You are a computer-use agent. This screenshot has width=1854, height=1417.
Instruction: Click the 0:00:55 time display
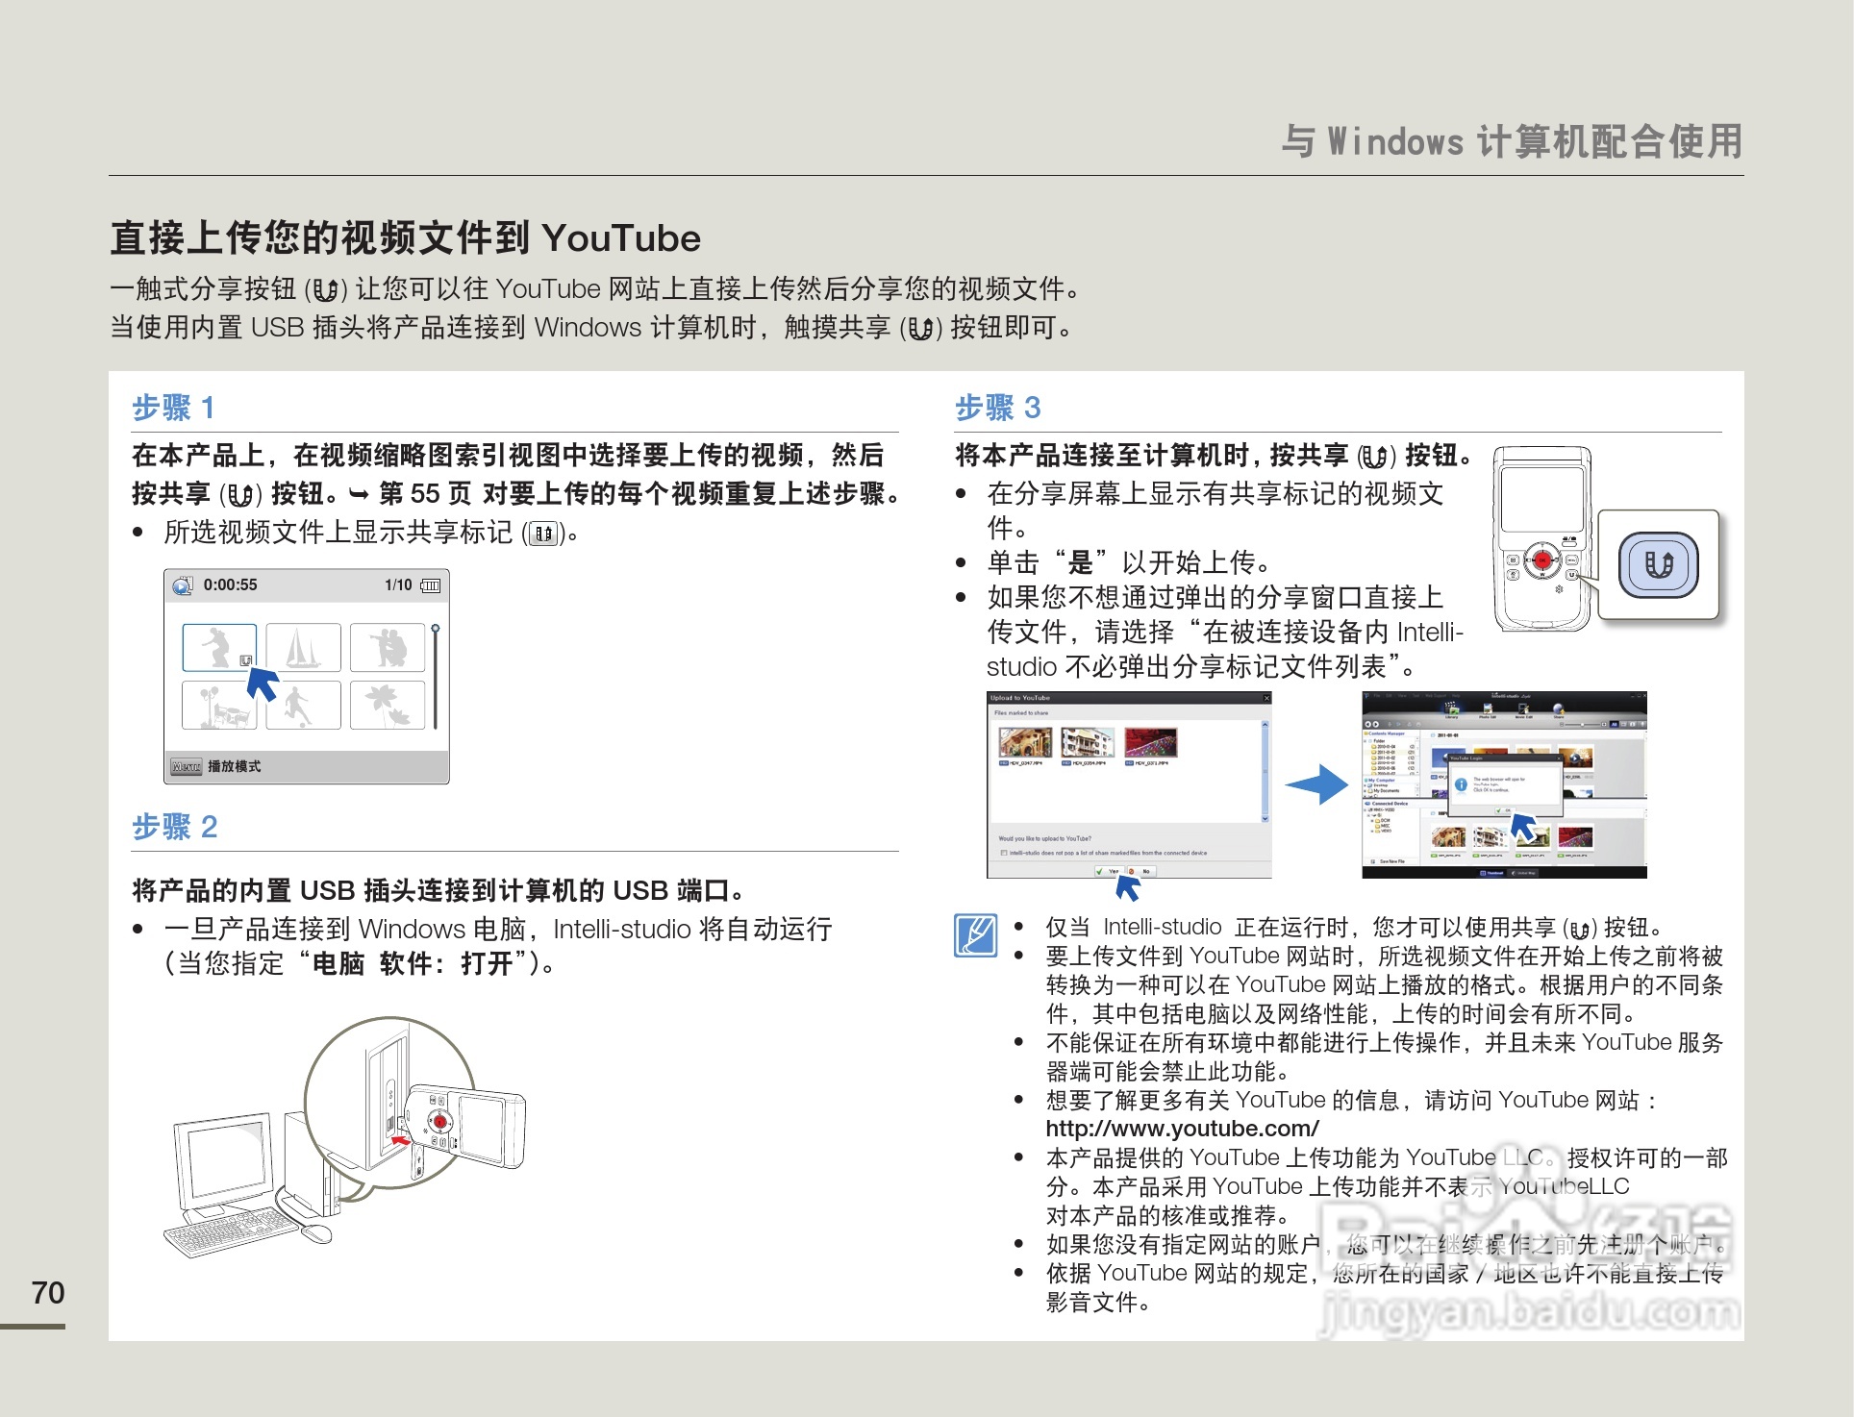coord(230,584)
